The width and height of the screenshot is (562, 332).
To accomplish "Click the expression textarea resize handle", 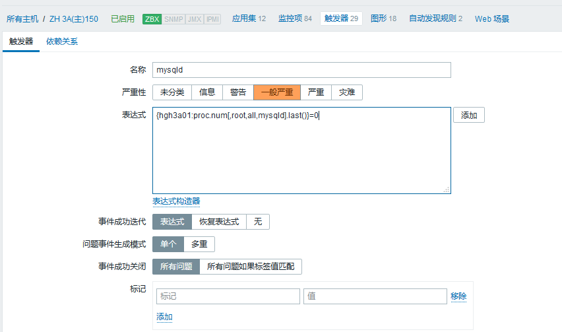I will pos(447,189).
